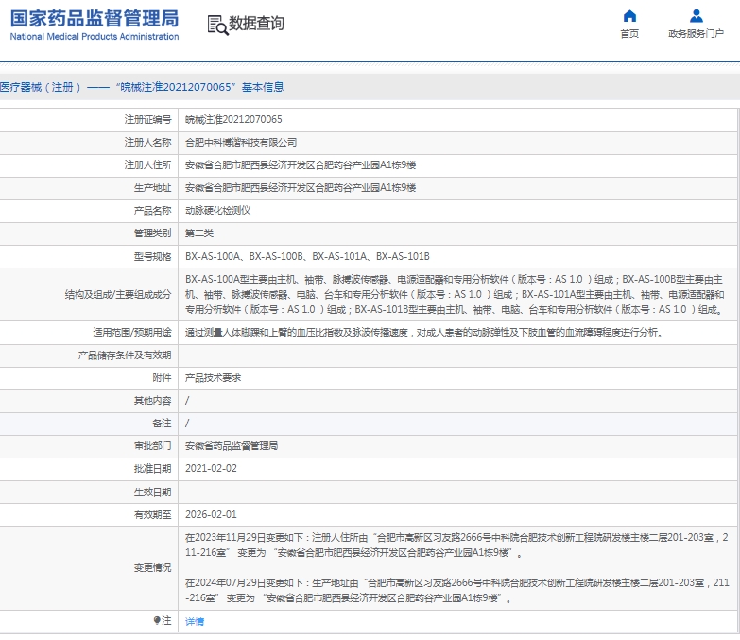740x640 pixels.
Task: Click the 产品名称 field label
Action: pyautogui.click(x=152, y=210)
